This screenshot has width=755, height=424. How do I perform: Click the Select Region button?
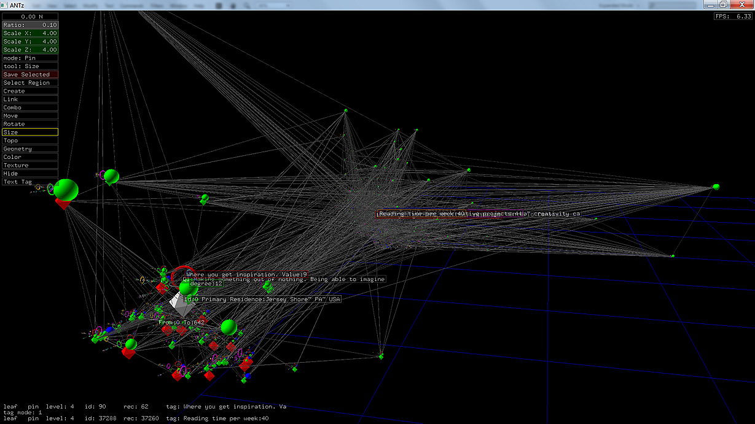[x=30, y=83]
